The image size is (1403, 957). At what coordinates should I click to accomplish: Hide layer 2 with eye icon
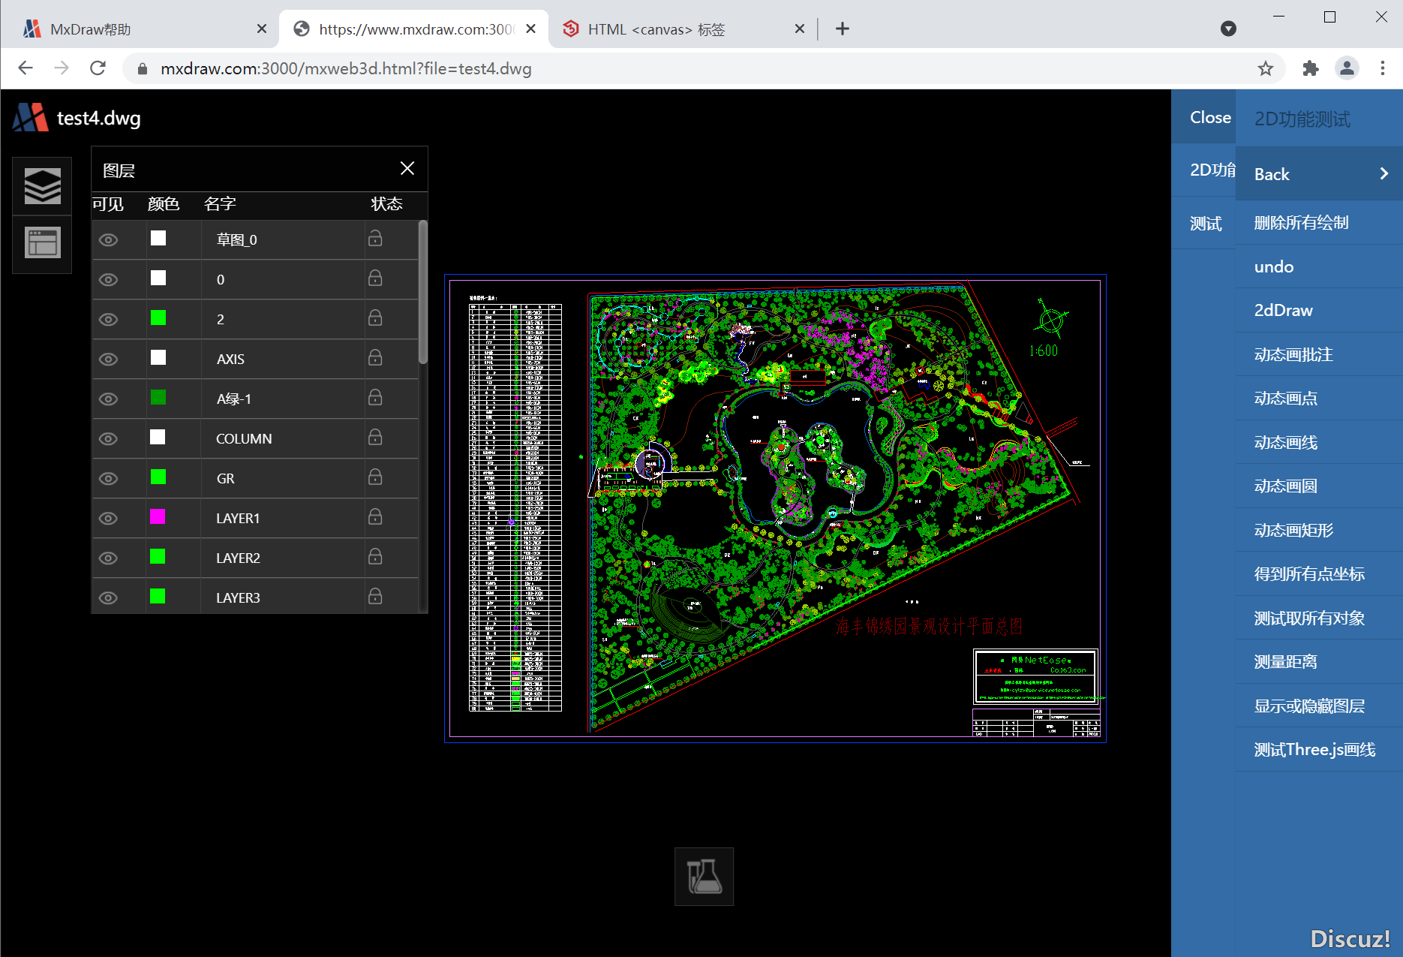(x=109, y=320)
